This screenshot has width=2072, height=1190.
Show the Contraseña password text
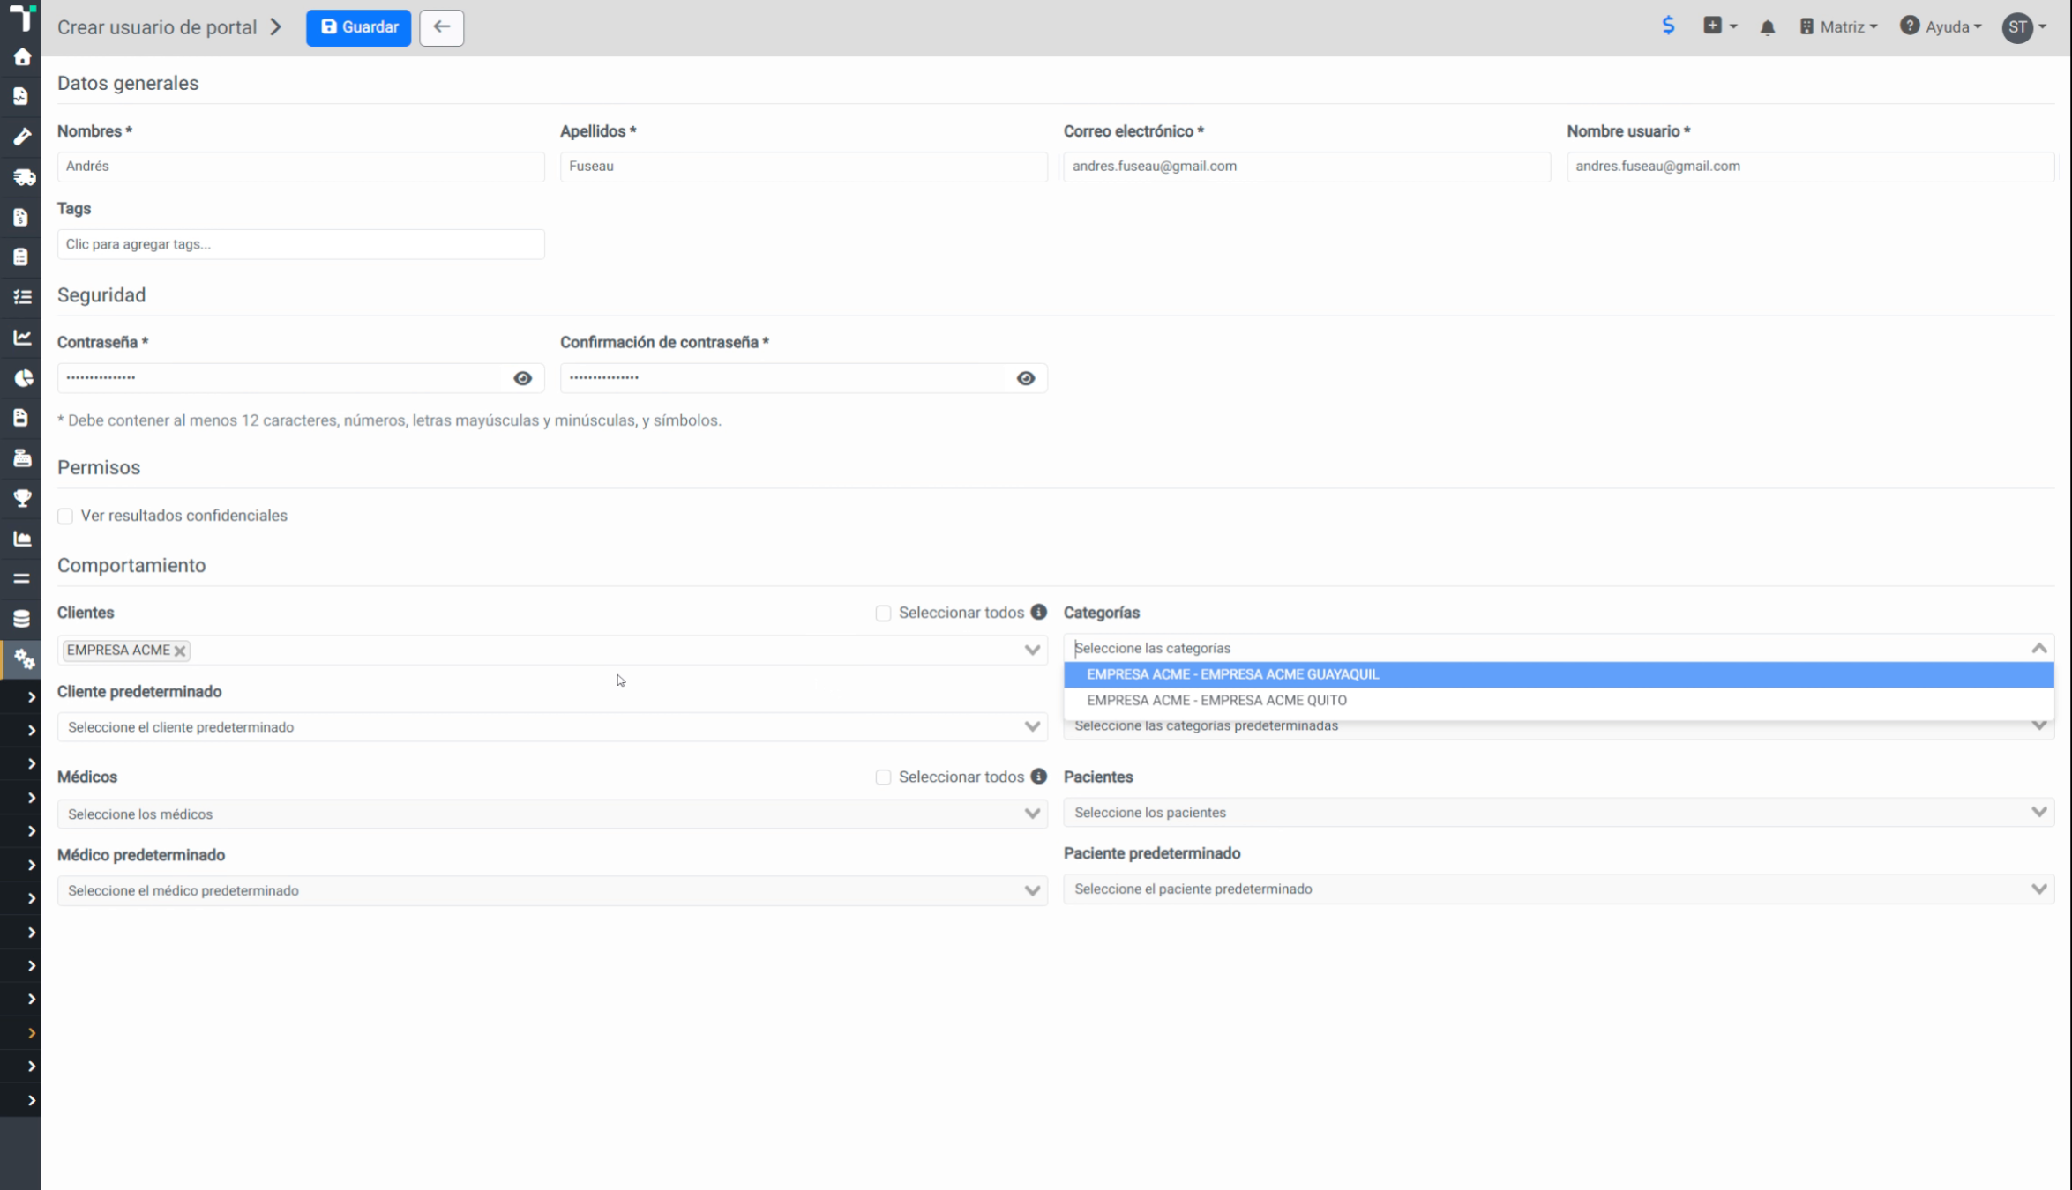[522, 378]
